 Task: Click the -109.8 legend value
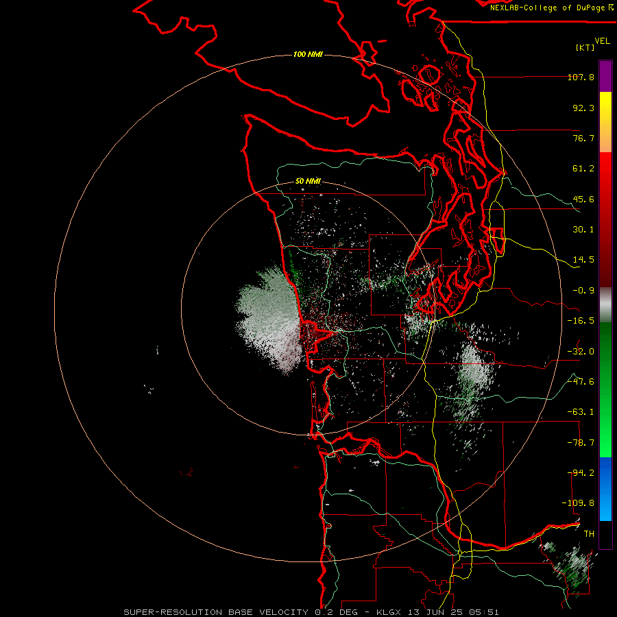578,503
